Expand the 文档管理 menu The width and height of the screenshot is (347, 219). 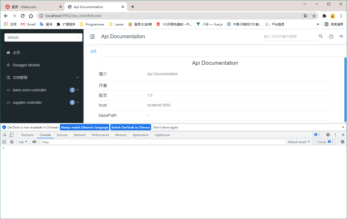42,78
